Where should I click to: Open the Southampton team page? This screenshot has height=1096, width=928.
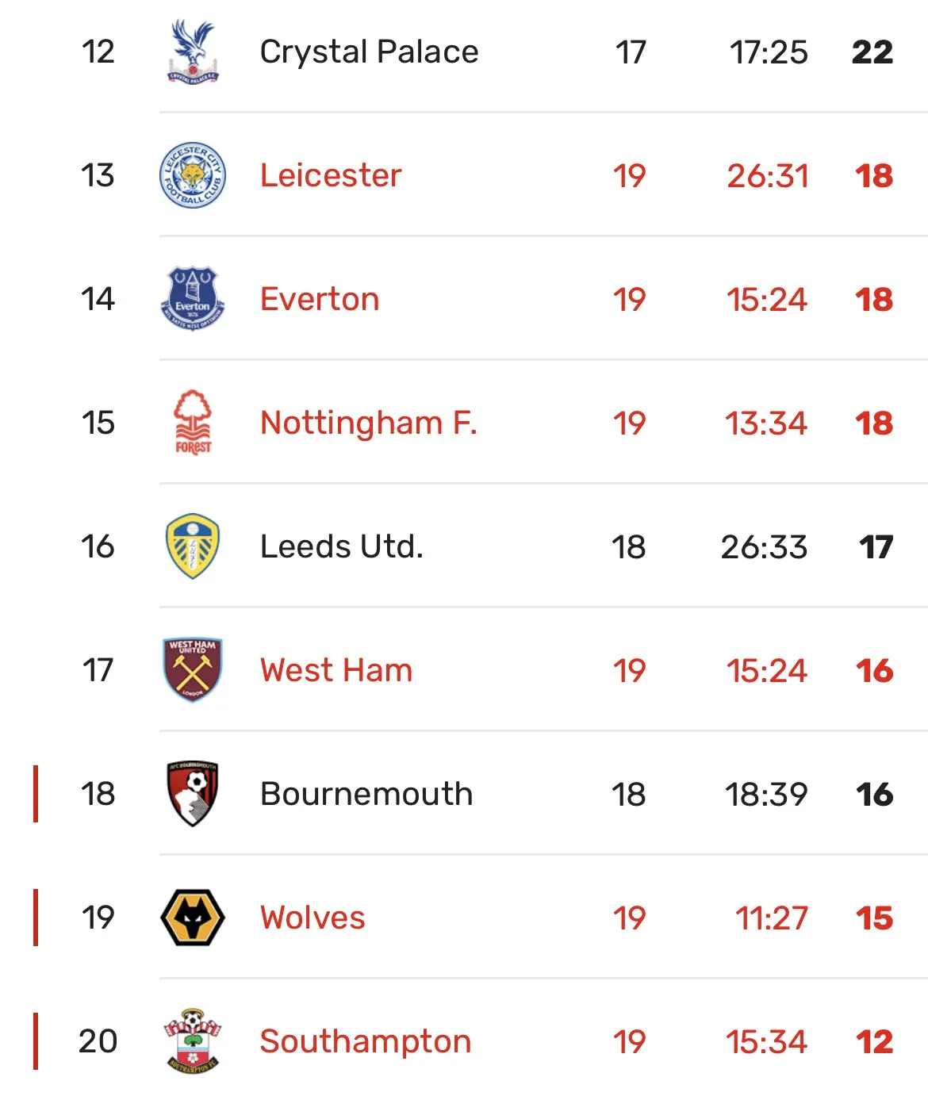click(366, 1041)
